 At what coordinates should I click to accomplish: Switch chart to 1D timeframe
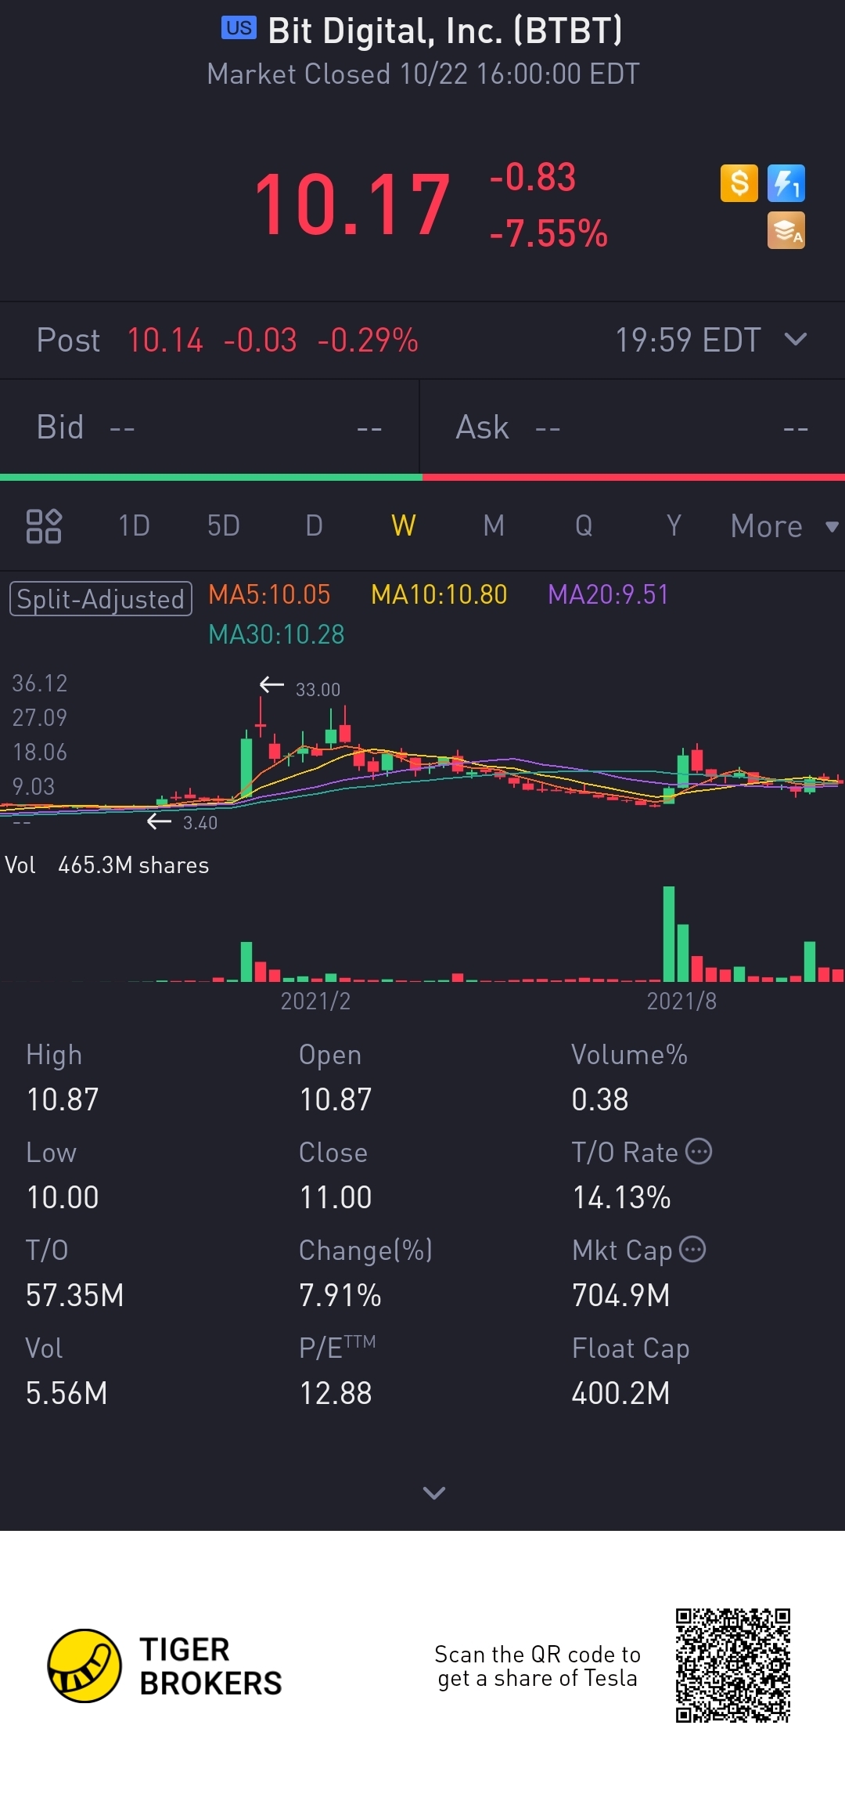pos(134,526)
